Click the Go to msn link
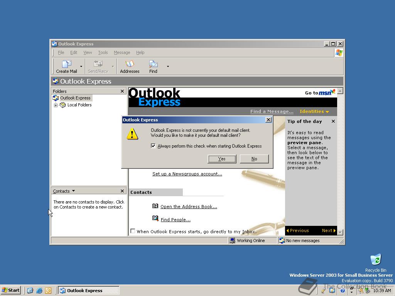Screen dimensions: 395x296 [320, 92]
